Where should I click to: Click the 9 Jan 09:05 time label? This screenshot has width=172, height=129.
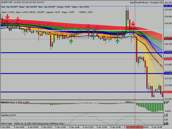point(19,127)
